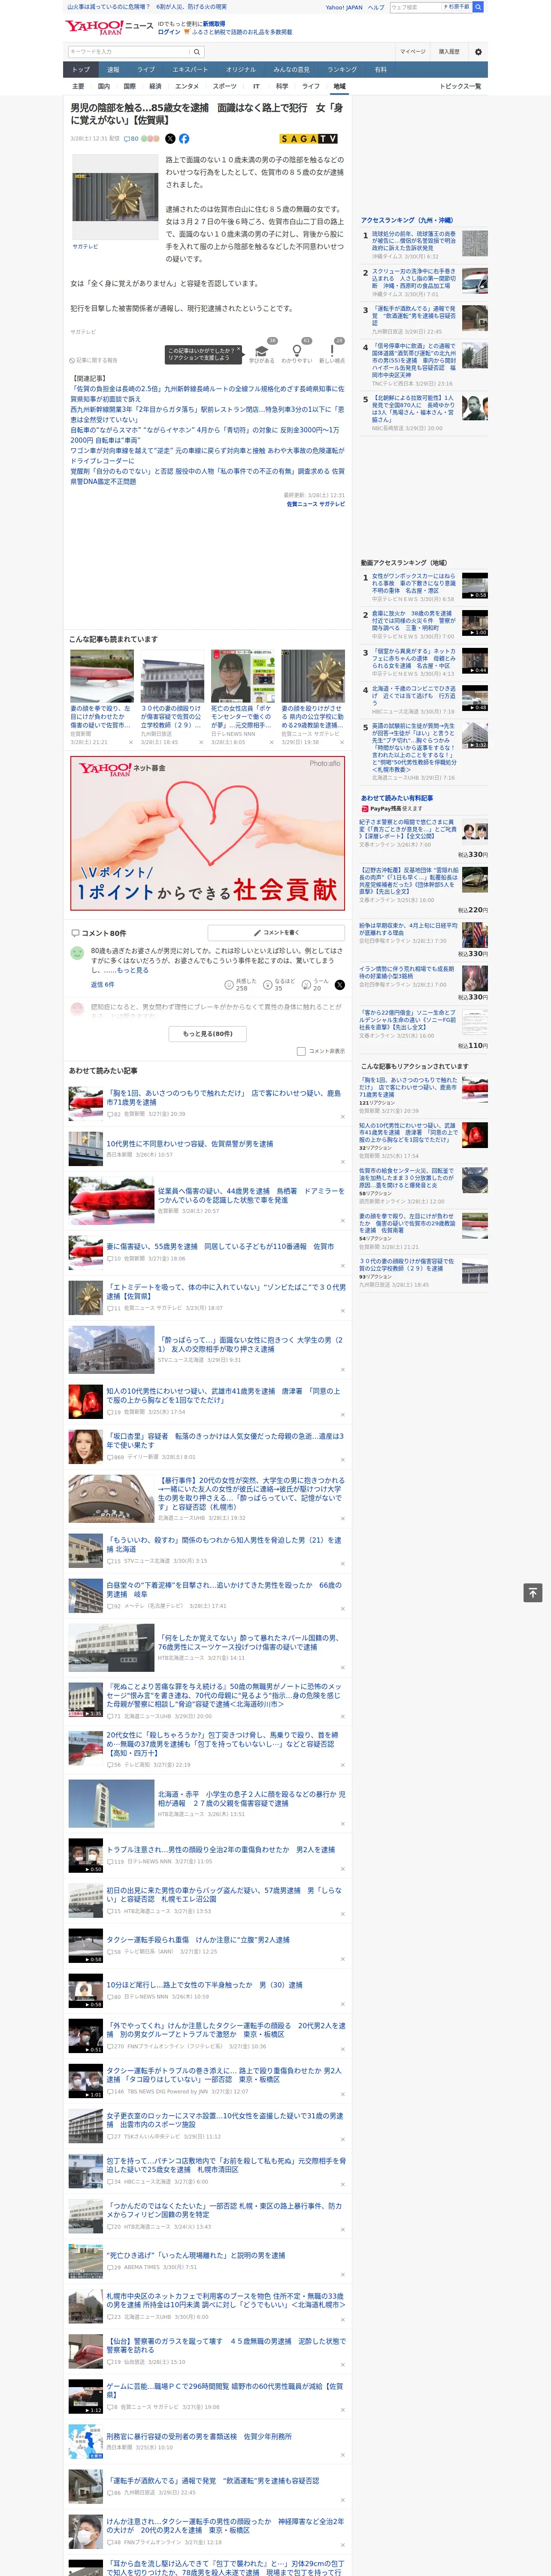Image resolution: width=551 pixels, height=2576 pixels.
Task: Open the みんなの意見 tab
Action: coord(291,70)
